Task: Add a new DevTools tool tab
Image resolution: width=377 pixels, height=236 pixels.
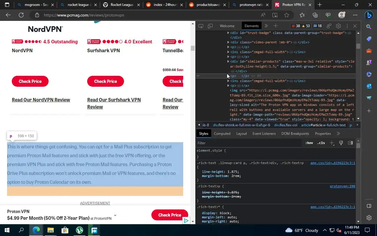Action: (276, 26)
